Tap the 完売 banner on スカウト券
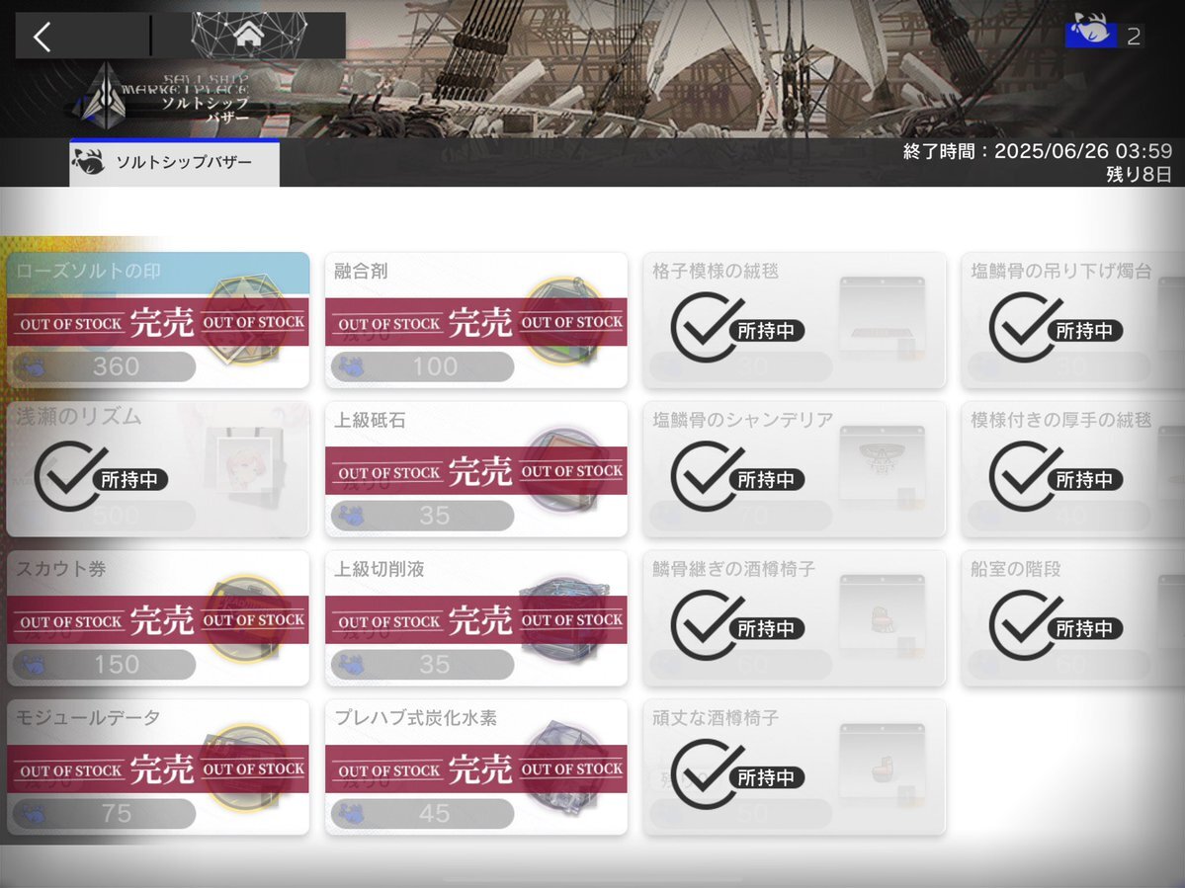Image resolution: width=1185 pixels, height=888 pixels. coord(158,620)
